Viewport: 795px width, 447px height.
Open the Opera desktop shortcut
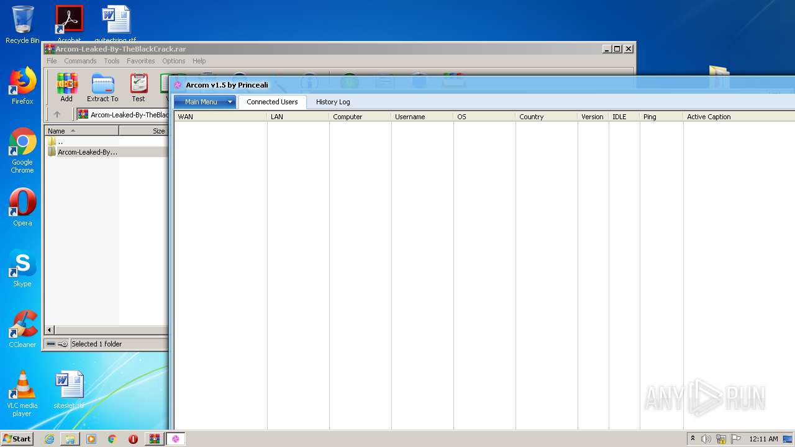(x=22, y=207)
